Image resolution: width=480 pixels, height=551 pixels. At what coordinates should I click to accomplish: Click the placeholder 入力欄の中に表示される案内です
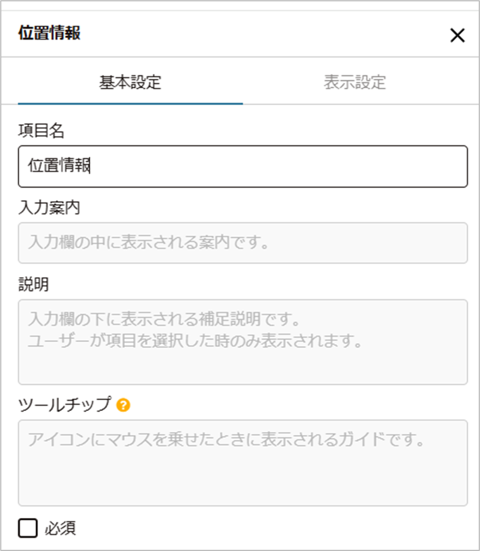coord(149,243)
